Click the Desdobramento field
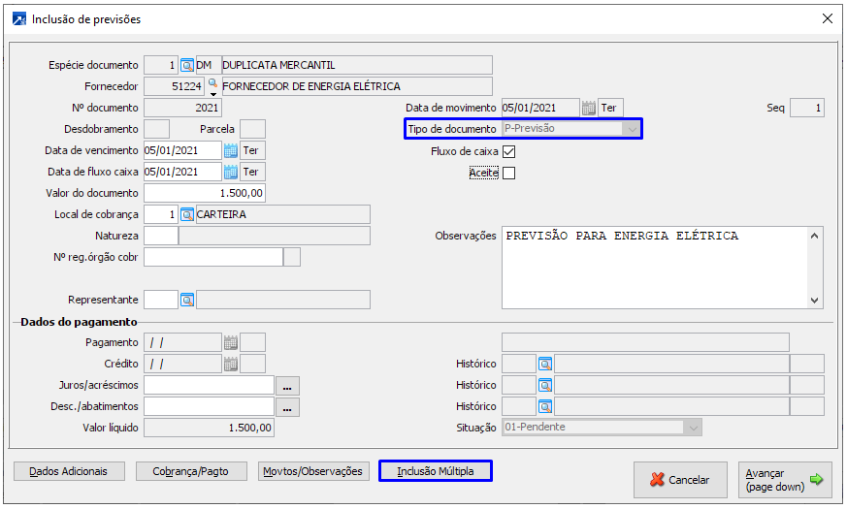 (156, 130)
